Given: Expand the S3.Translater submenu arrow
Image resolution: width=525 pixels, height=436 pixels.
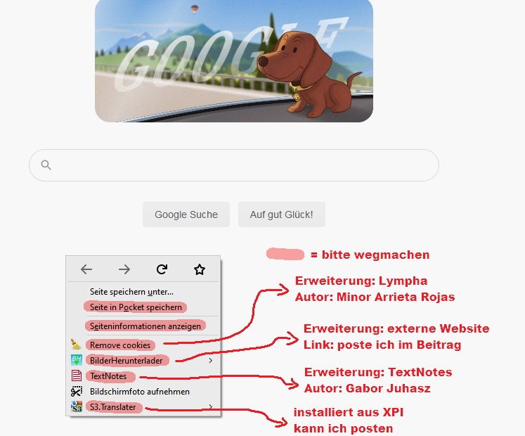Looking at the screenshot, I should point(211,406).
